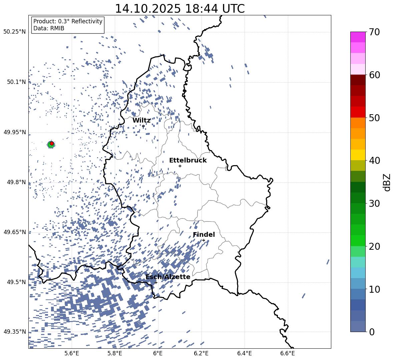Image resolution: width=395 pixels, height=360 pixels.
Task: Click the magenta top colorbar segment
Action: (x=358, y=37)
